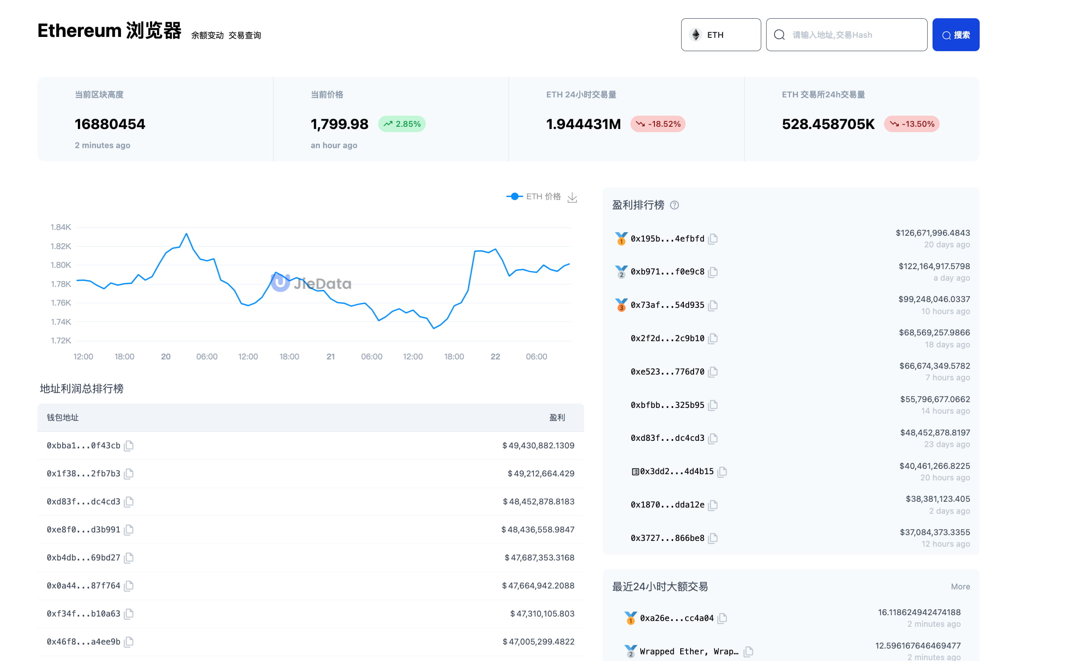Click the 2.85% price change badge

tap(402, 124)
